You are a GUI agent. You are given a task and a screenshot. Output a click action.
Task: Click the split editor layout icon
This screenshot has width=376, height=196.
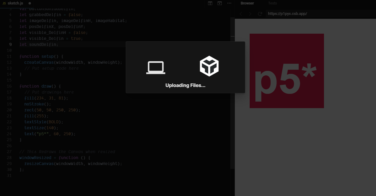pos(210,3)
